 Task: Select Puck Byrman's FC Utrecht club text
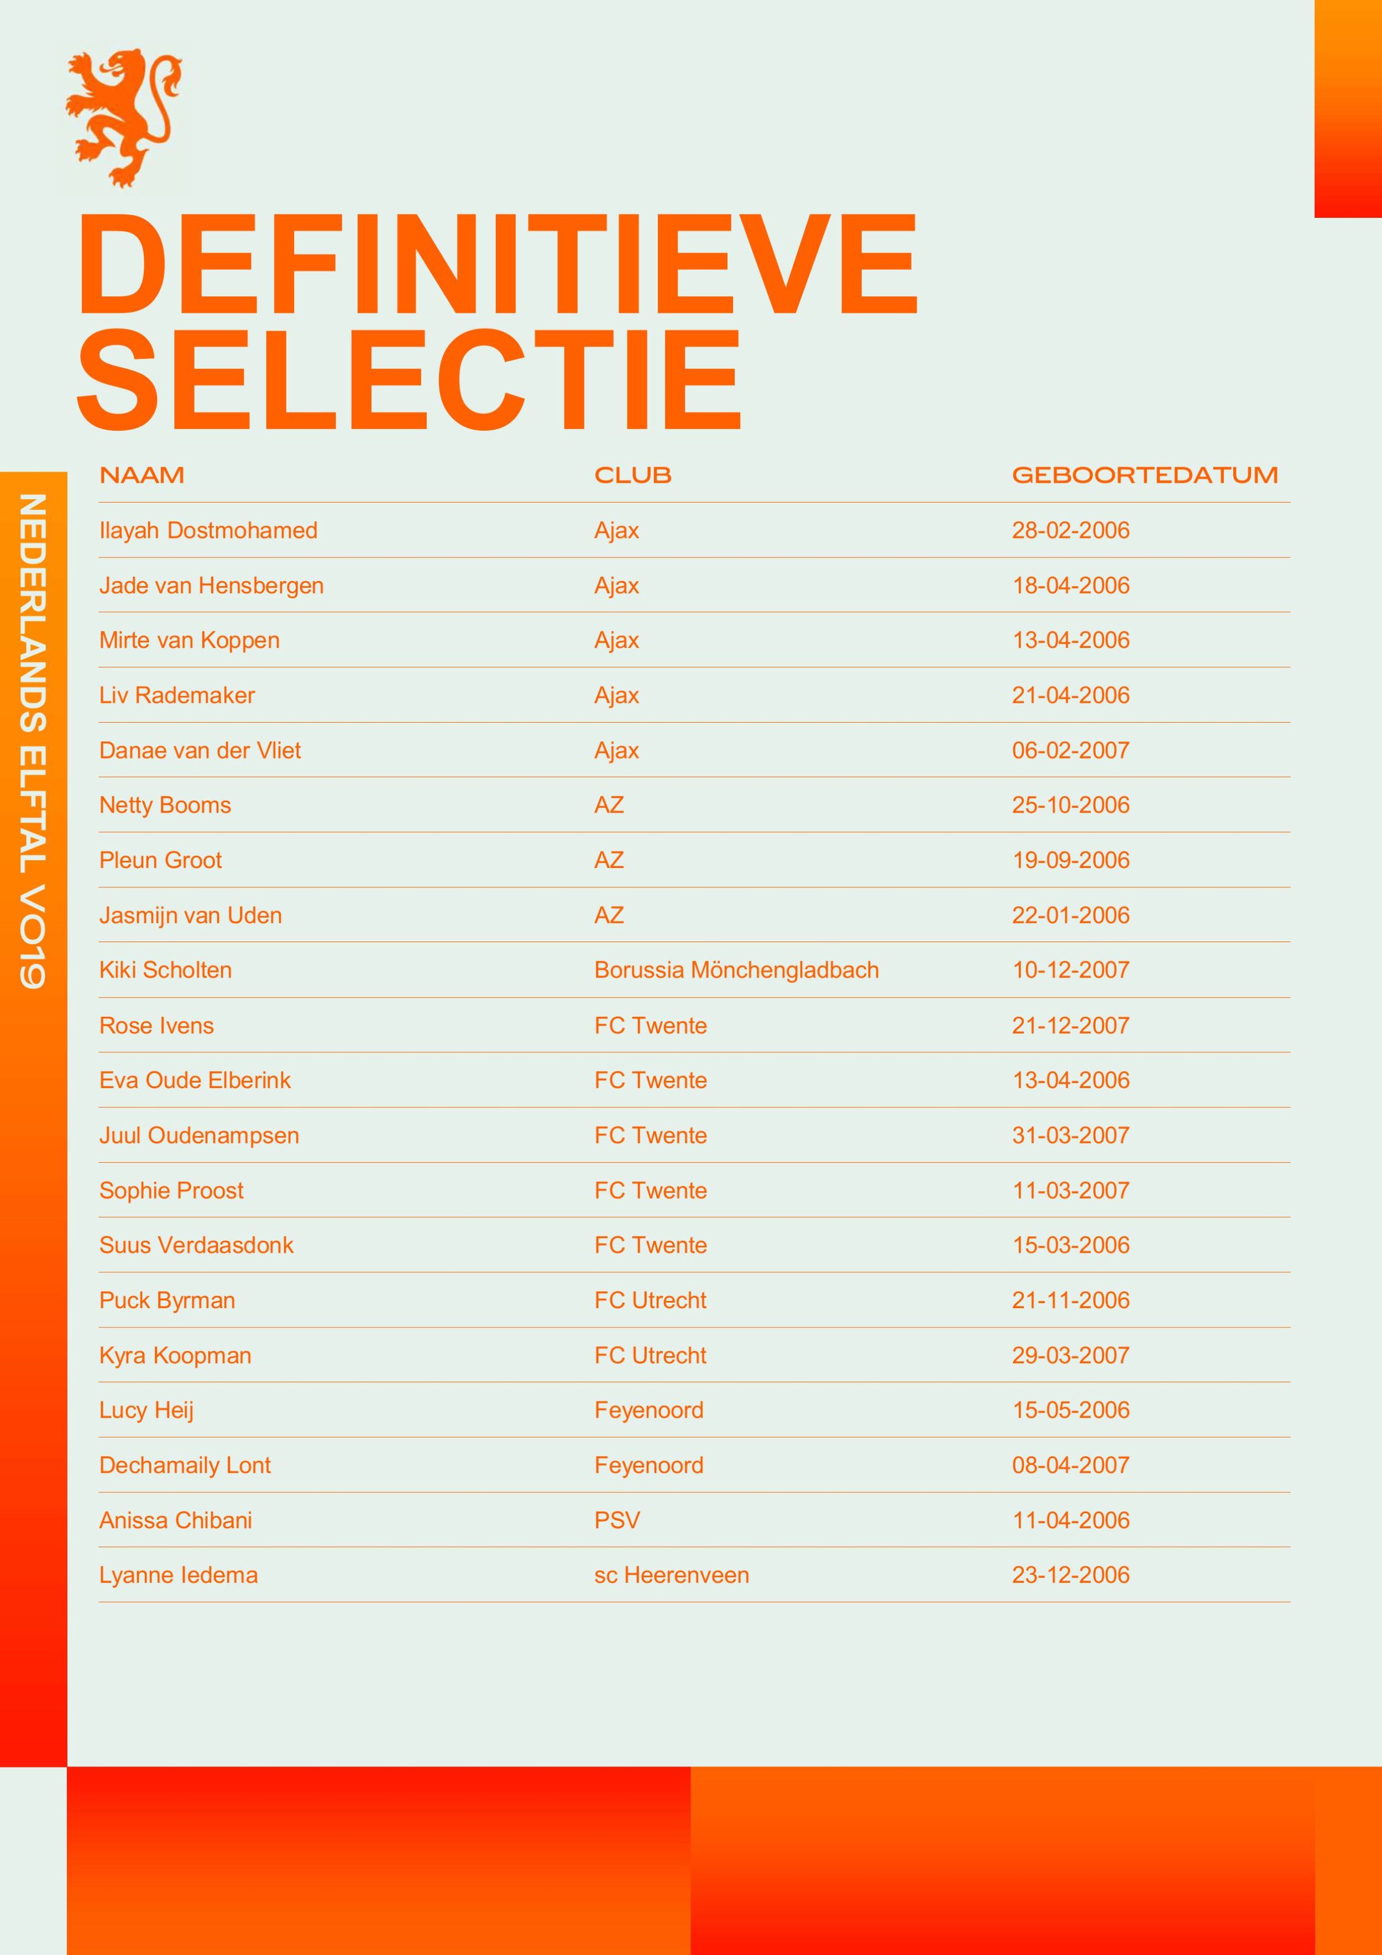651,1300
